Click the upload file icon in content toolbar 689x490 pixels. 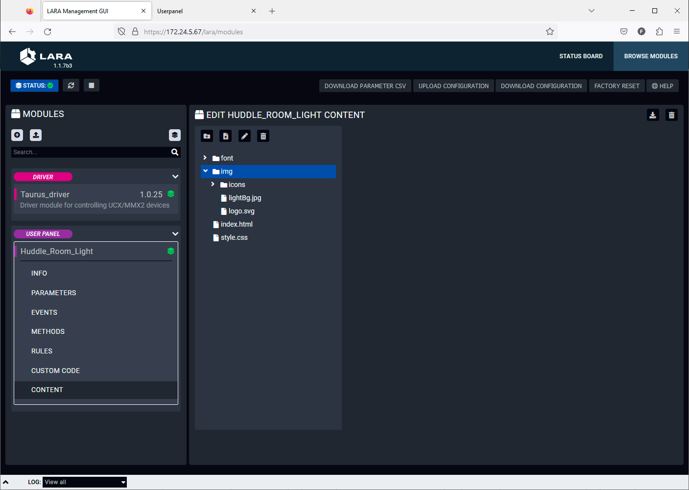tap(225, 136)
